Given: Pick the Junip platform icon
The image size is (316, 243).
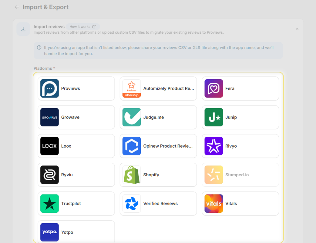Looking at the screenshot, I should pos(213,117).
